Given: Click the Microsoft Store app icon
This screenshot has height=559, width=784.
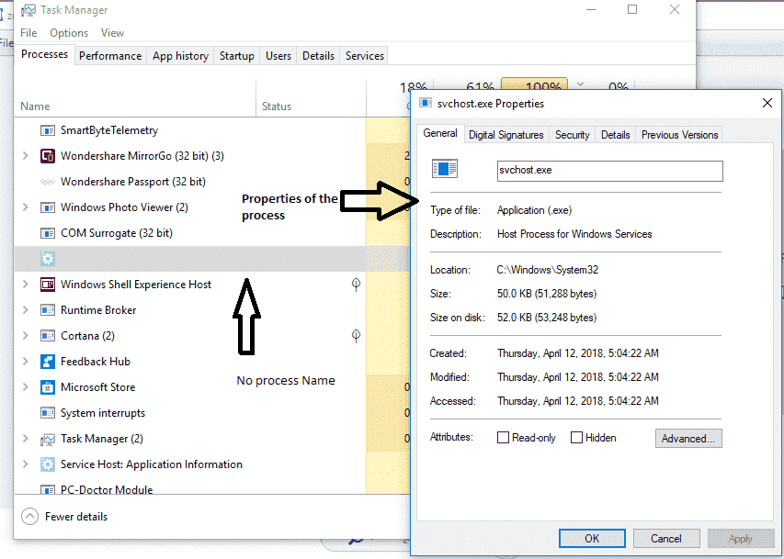Looking at the screenshot, I should [48, 387].
